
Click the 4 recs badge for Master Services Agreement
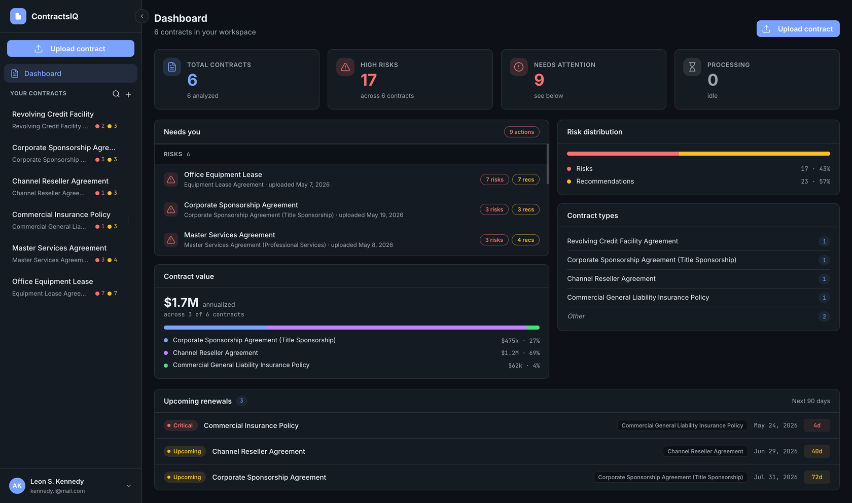(x=526, y=240)
